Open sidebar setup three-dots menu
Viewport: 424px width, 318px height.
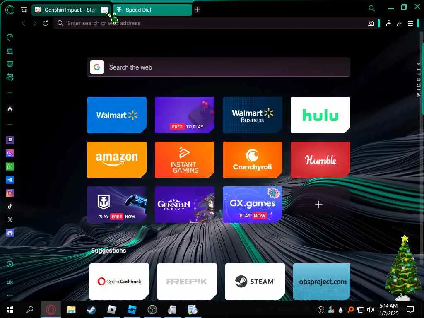tap(10, 296)
